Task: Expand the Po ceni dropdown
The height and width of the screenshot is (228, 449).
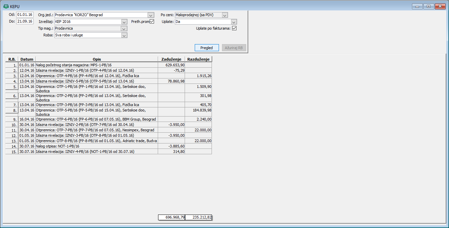Action: (225, 15)
